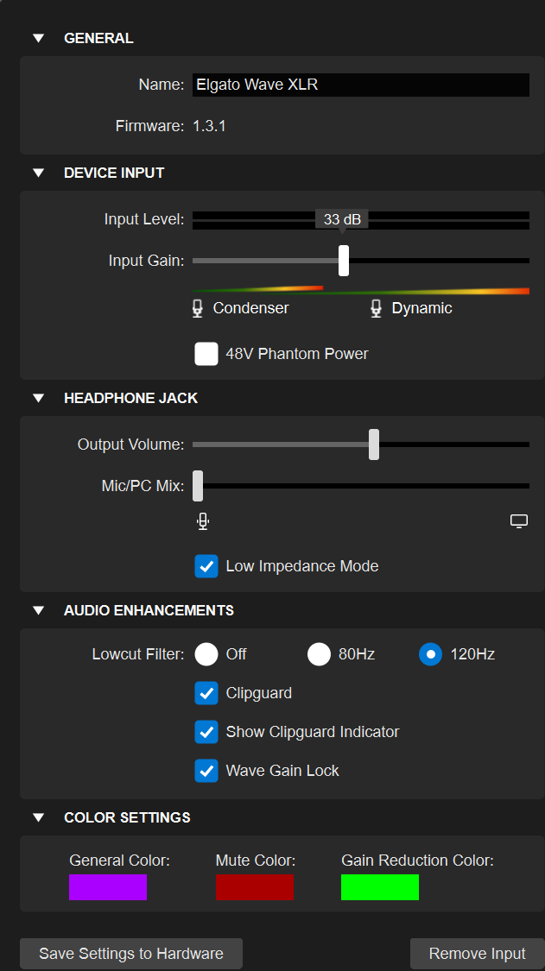Image resolution: width=545 pixels, height=971 pixels.
Task: Collapse the General section
Action: click(39, 38)
